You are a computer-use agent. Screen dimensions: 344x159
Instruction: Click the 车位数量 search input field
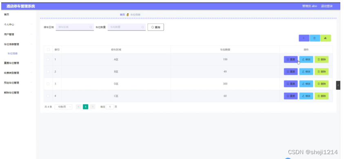click(x=127, y=27)
